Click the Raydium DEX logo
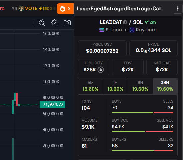The height and width of the screenshot is (160, 183). [x=132, y=30]
